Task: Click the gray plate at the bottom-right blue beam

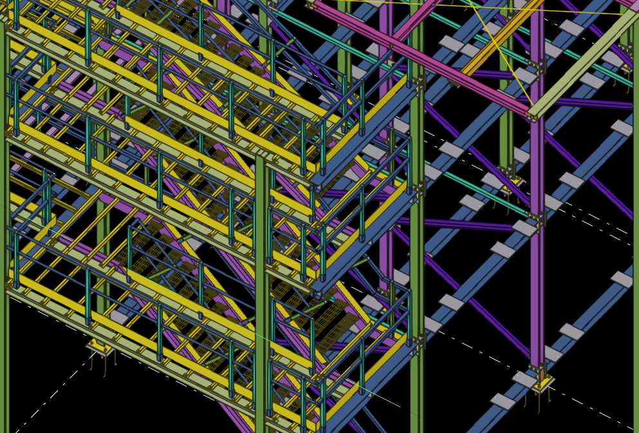Action: pyautogui.click(x=503, y=401)
